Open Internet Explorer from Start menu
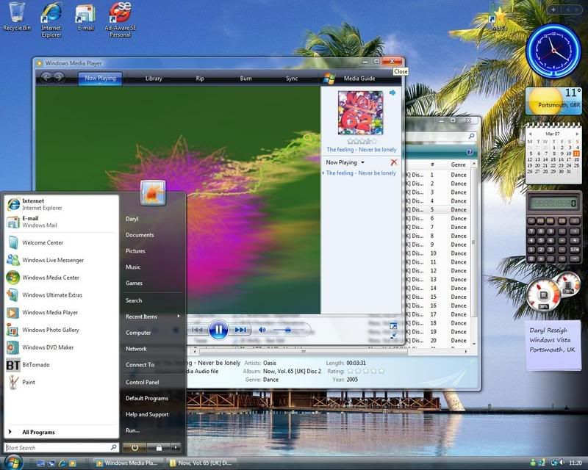Viewport: 588px width, 470px height. pos(61,204)
